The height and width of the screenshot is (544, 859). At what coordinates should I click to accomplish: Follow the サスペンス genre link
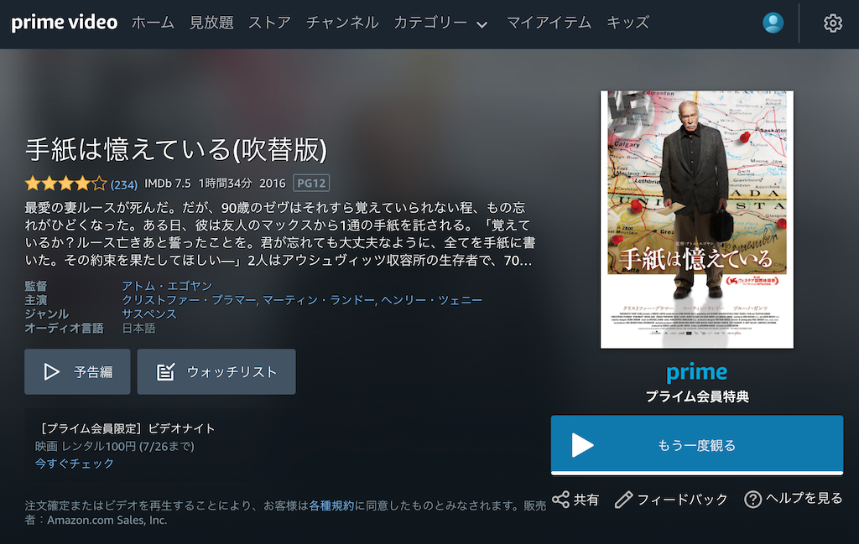pyautogui.click(x=149, y=314)
